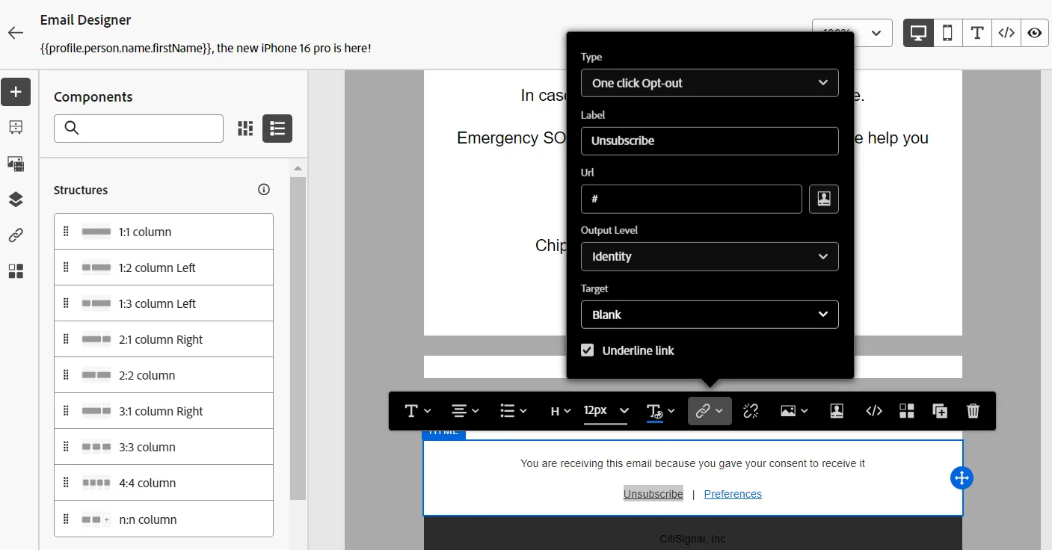This screenshot has width=1052, height=550.
Task: Click the Unsubscribe link in the email footer
Action: point(653,494)
